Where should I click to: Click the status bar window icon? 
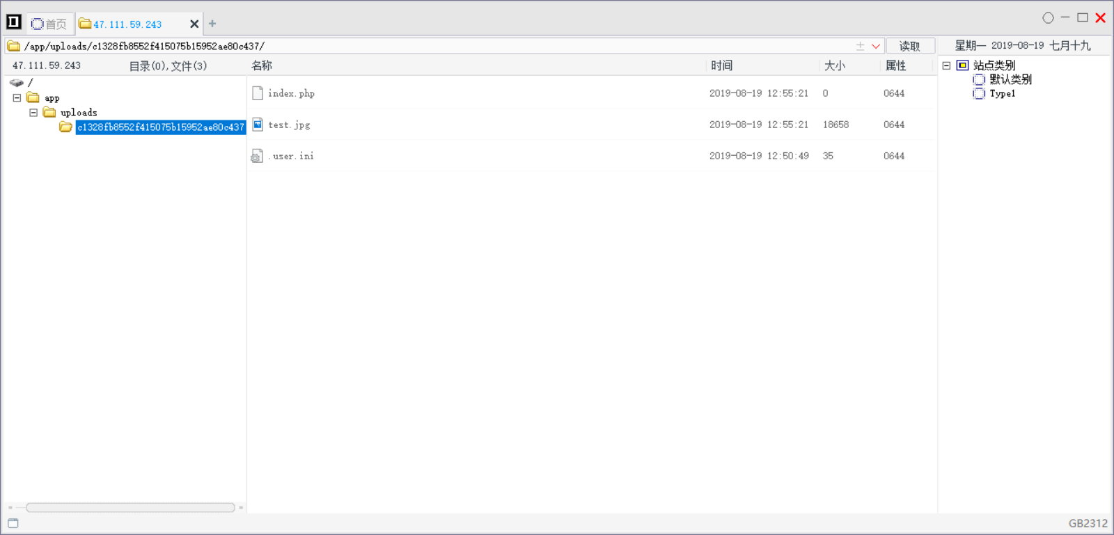(13, 523)
